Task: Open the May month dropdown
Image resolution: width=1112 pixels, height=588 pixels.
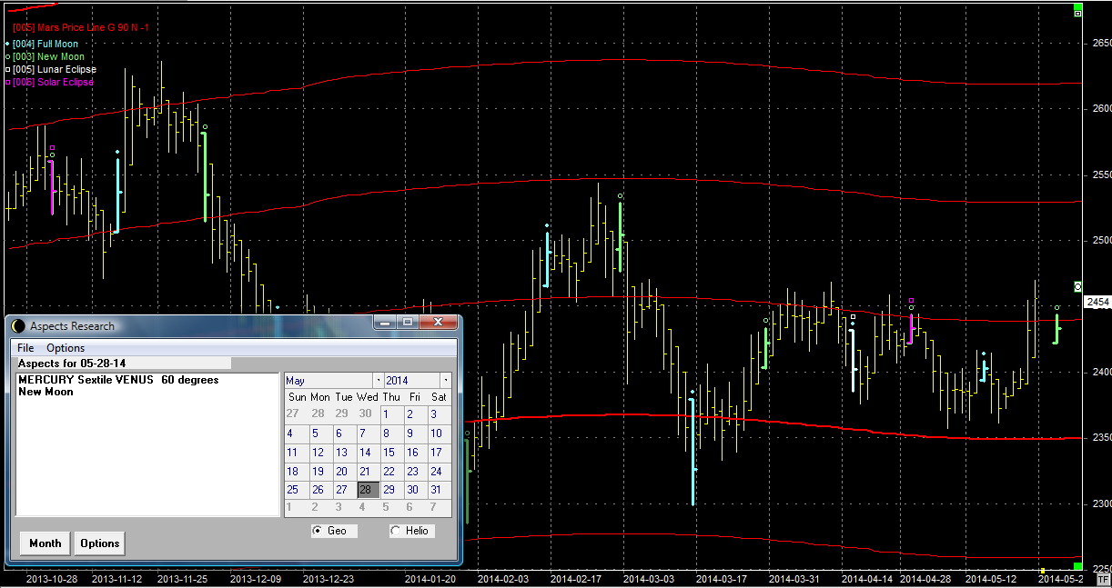Action: (x=378, y=380)
